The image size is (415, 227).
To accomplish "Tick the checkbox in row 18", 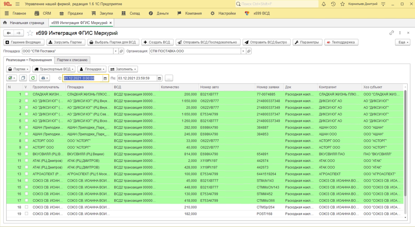I will pos(26,207).
